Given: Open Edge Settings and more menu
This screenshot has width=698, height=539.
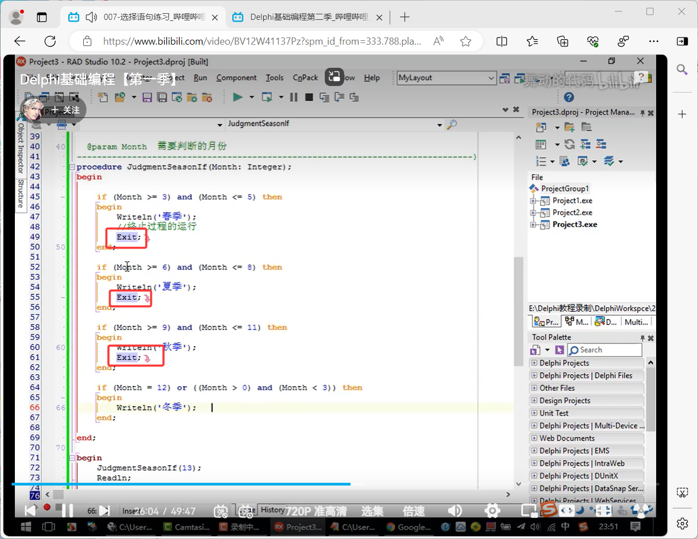Looking at the screenshot, I should 653,41.
